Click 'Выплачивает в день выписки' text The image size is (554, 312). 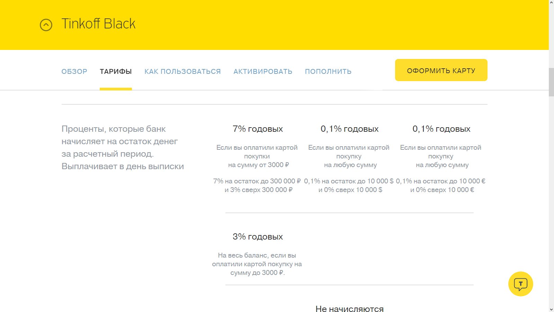pos(123,166)
